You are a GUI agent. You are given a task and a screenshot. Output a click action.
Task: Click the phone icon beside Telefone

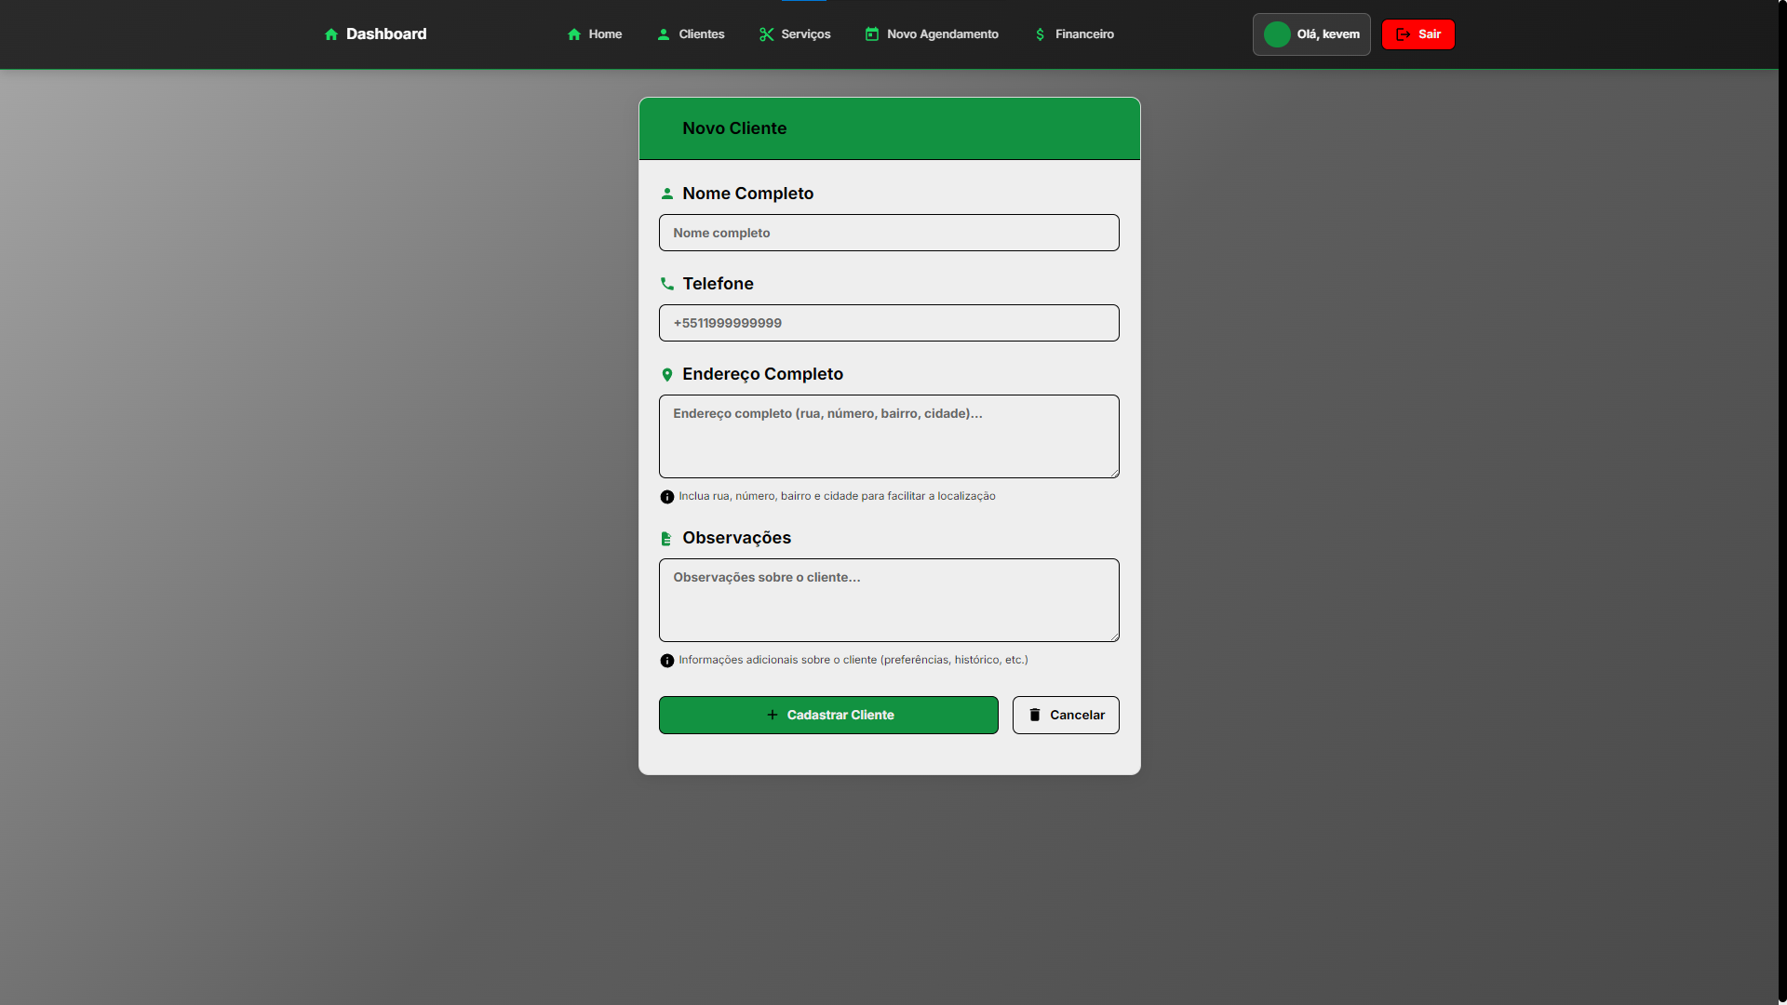click(x=667, y=284)
